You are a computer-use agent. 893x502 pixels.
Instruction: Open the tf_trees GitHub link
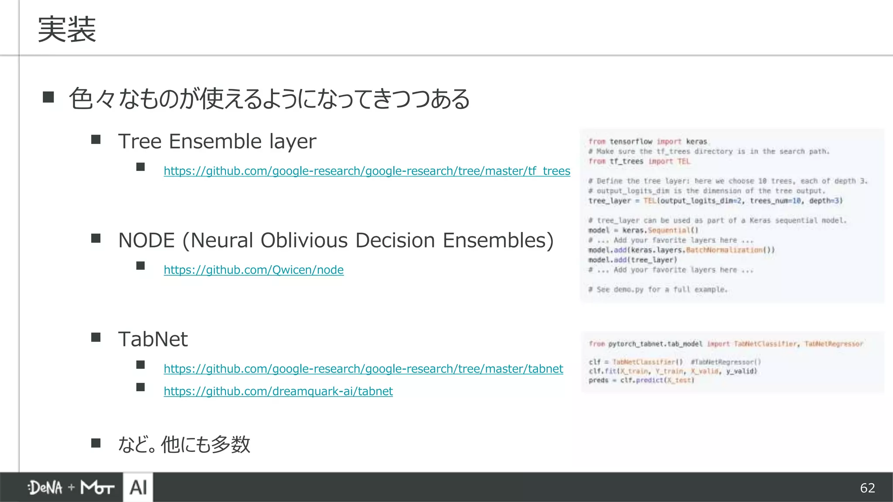(367, 171)
